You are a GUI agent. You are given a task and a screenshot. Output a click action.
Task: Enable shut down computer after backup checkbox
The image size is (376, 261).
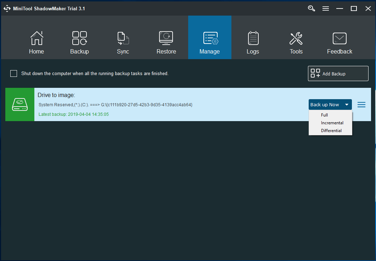[x=14, y=74]
